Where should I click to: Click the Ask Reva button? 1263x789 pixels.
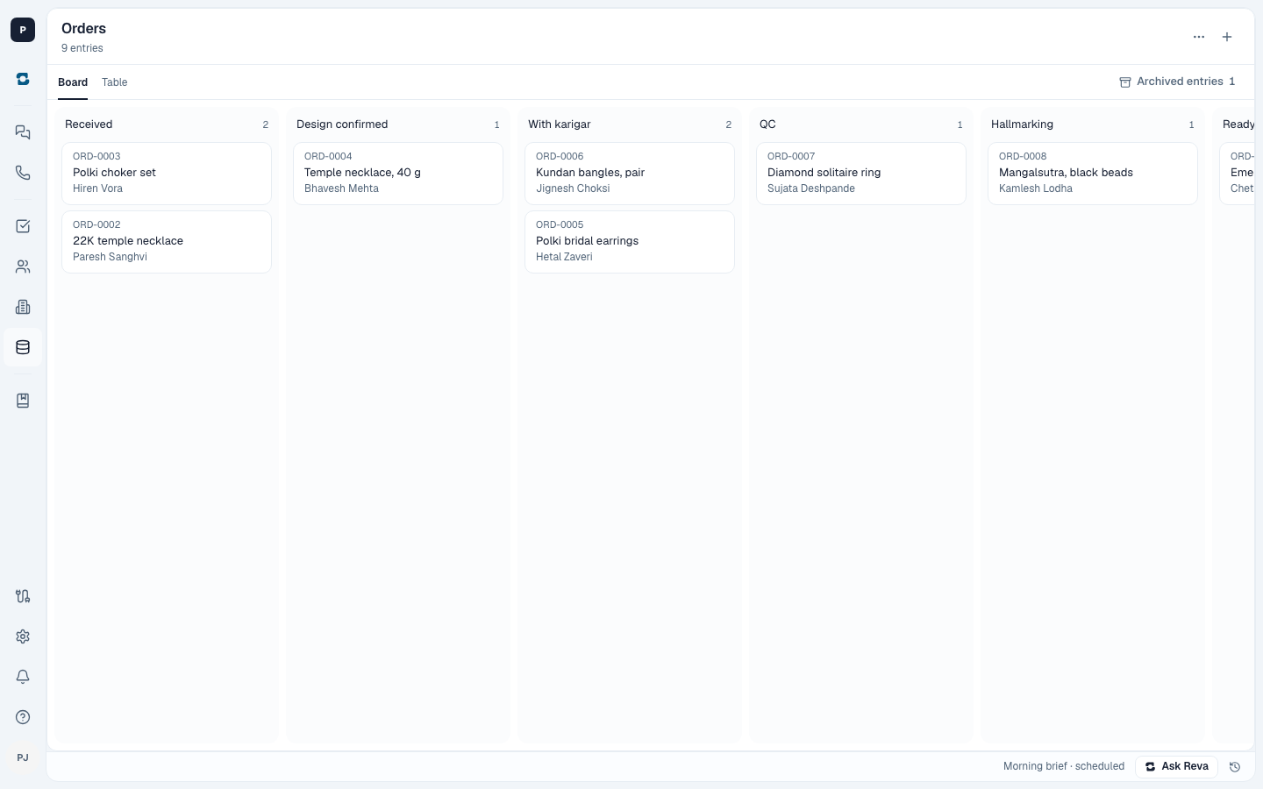click(x=1176, y=766)
